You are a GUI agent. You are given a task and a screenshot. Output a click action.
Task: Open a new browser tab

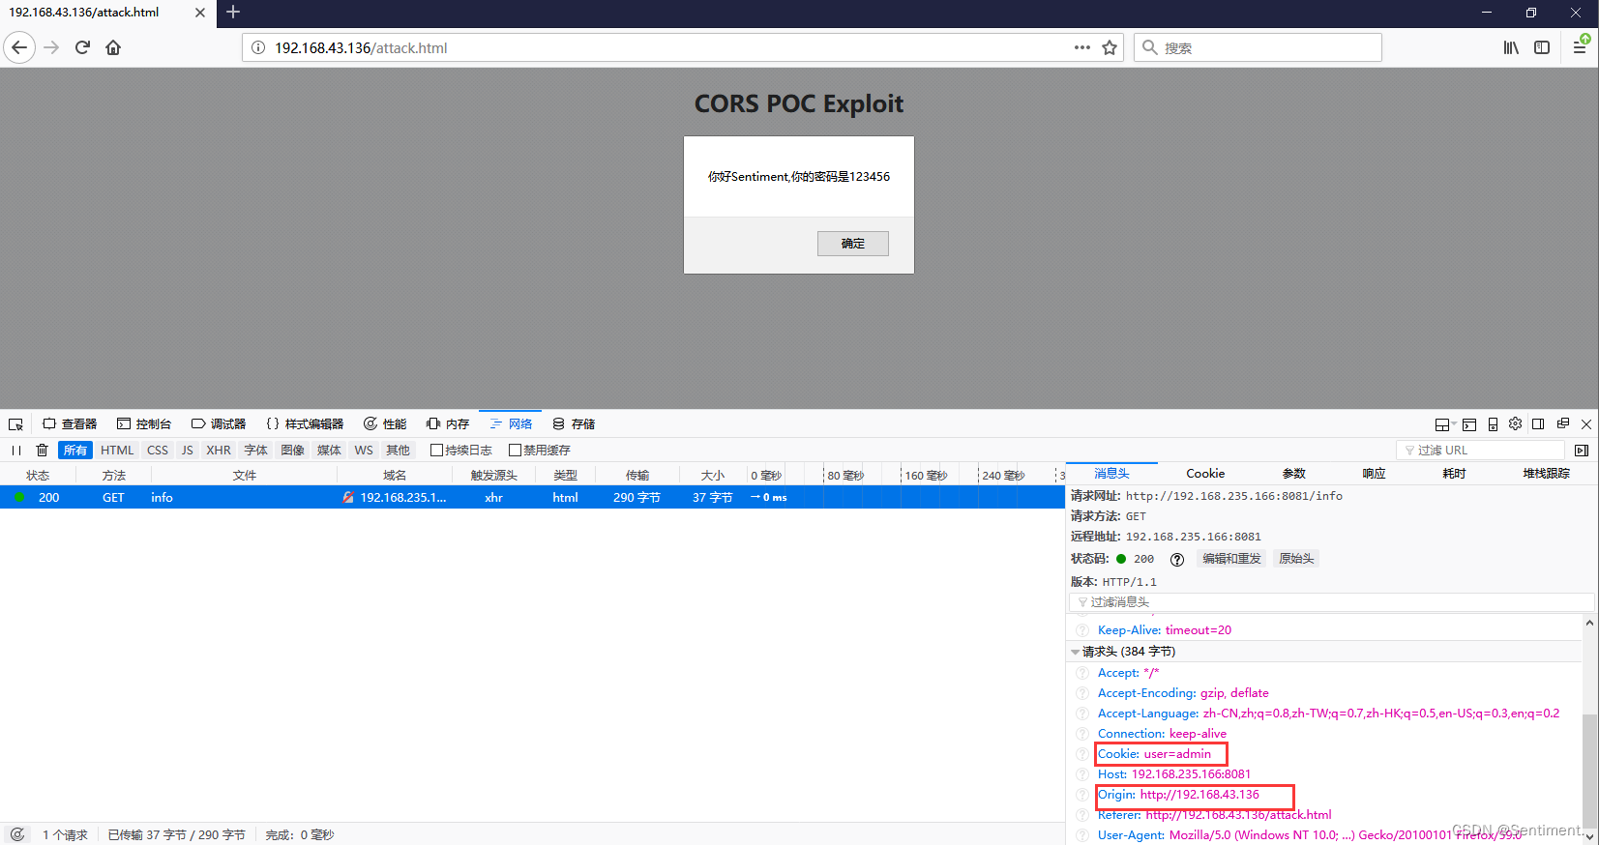233,13
